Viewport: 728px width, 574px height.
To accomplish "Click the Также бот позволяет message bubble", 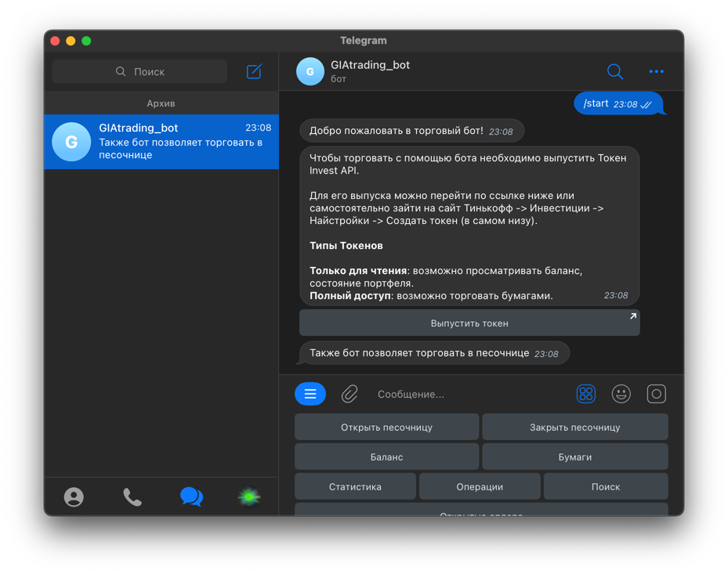I will tap(434, 353).
